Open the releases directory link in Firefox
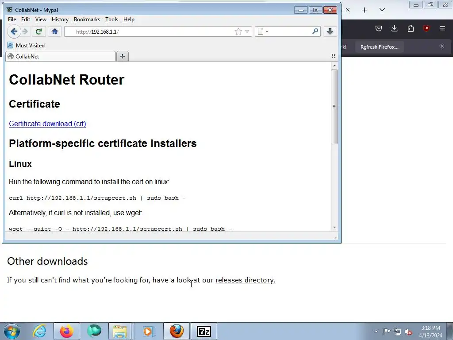The height and width of the screenshot is (340, 453). tap(245, 280)
